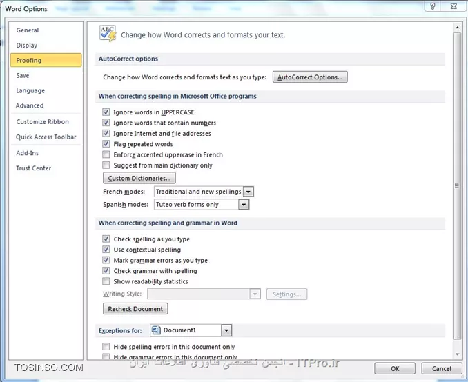Image resolution: width=468 pixels, height=382 pixels.
Task: Open Custom Dictionaries dialog
Action: coord(139,178)
